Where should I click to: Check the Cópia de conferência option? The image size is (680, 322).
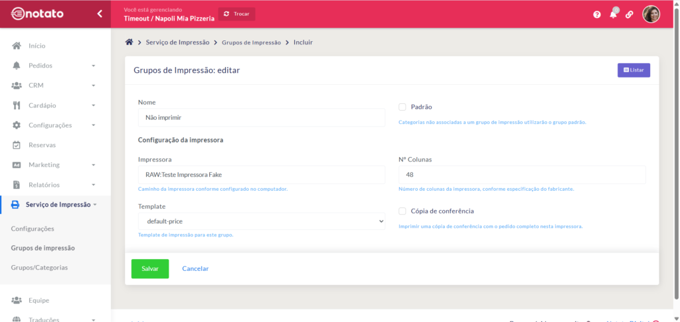click(402, 211)
